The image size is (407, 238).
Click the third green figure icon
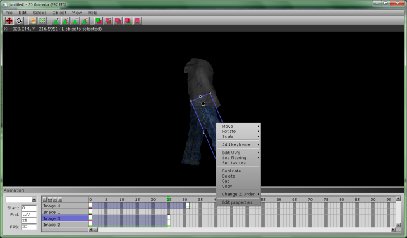click(75, 20)
